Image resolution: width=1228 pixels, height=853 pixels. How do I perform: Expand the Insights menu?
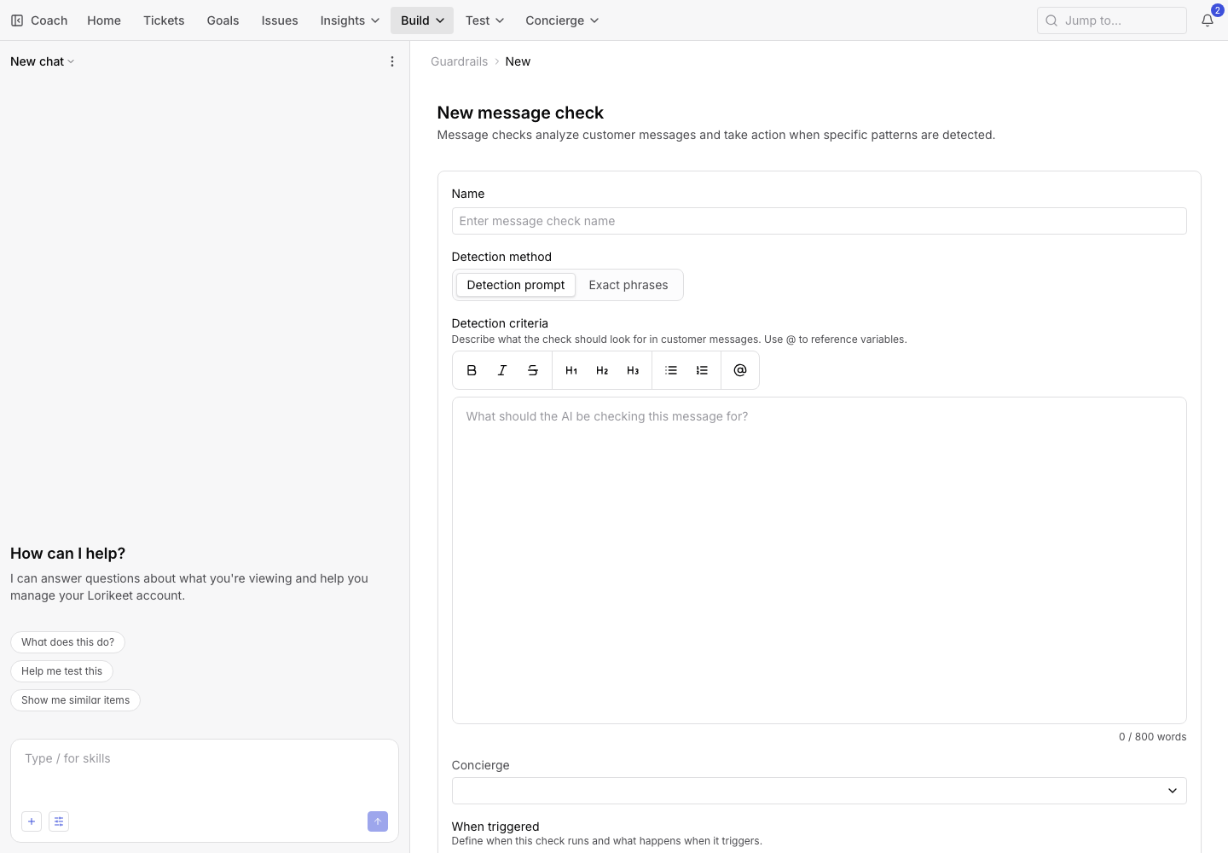pyautogui.click(x=350, y=20)
